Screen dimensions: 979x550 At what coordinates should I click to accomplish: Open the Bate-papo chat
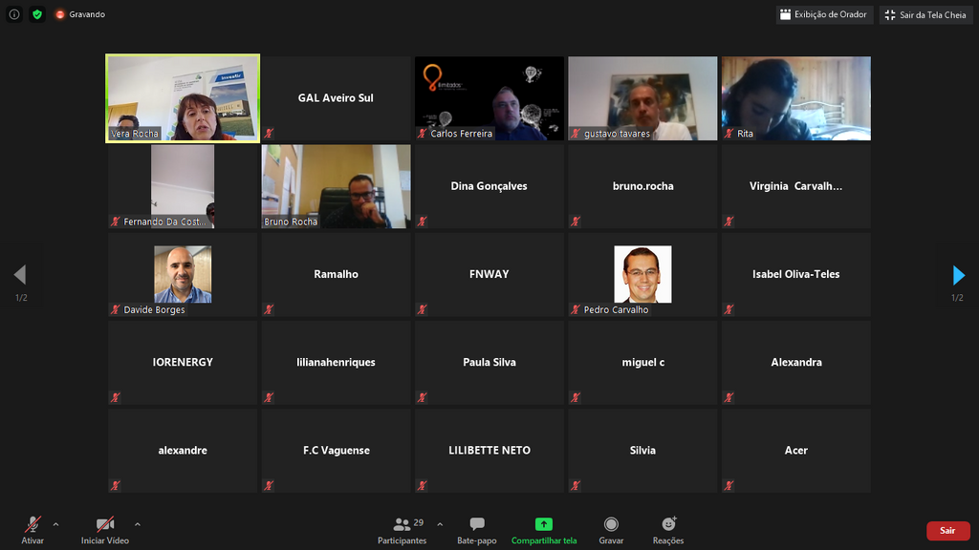tap(477, 531)
